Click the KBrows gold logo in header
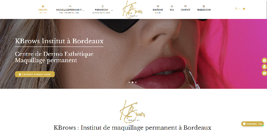This screenshot has height=133, width=267. pos(132,9)
